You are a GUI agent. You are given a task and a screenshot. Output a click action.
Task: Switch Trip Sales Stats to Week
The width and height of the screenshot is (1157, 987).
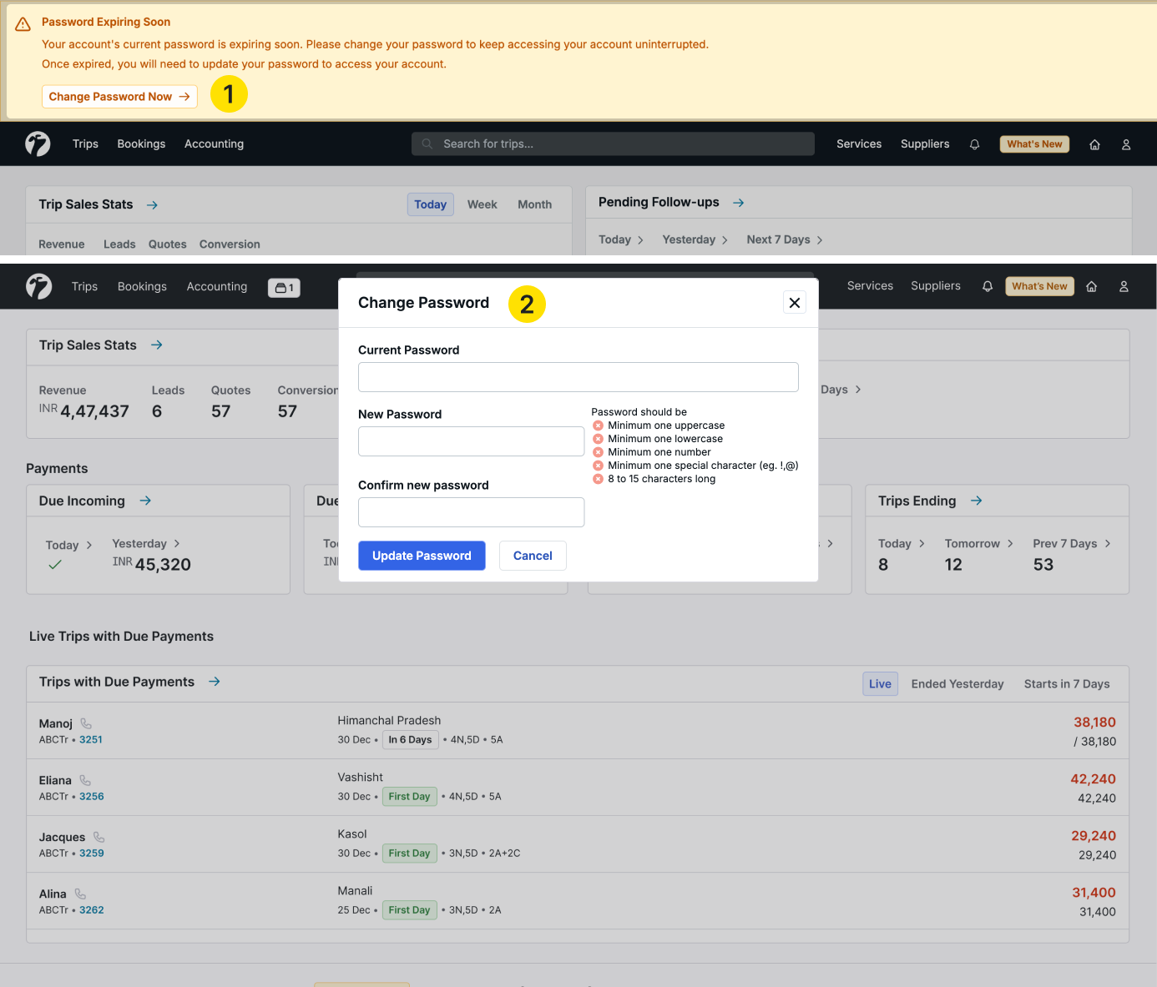483,204
